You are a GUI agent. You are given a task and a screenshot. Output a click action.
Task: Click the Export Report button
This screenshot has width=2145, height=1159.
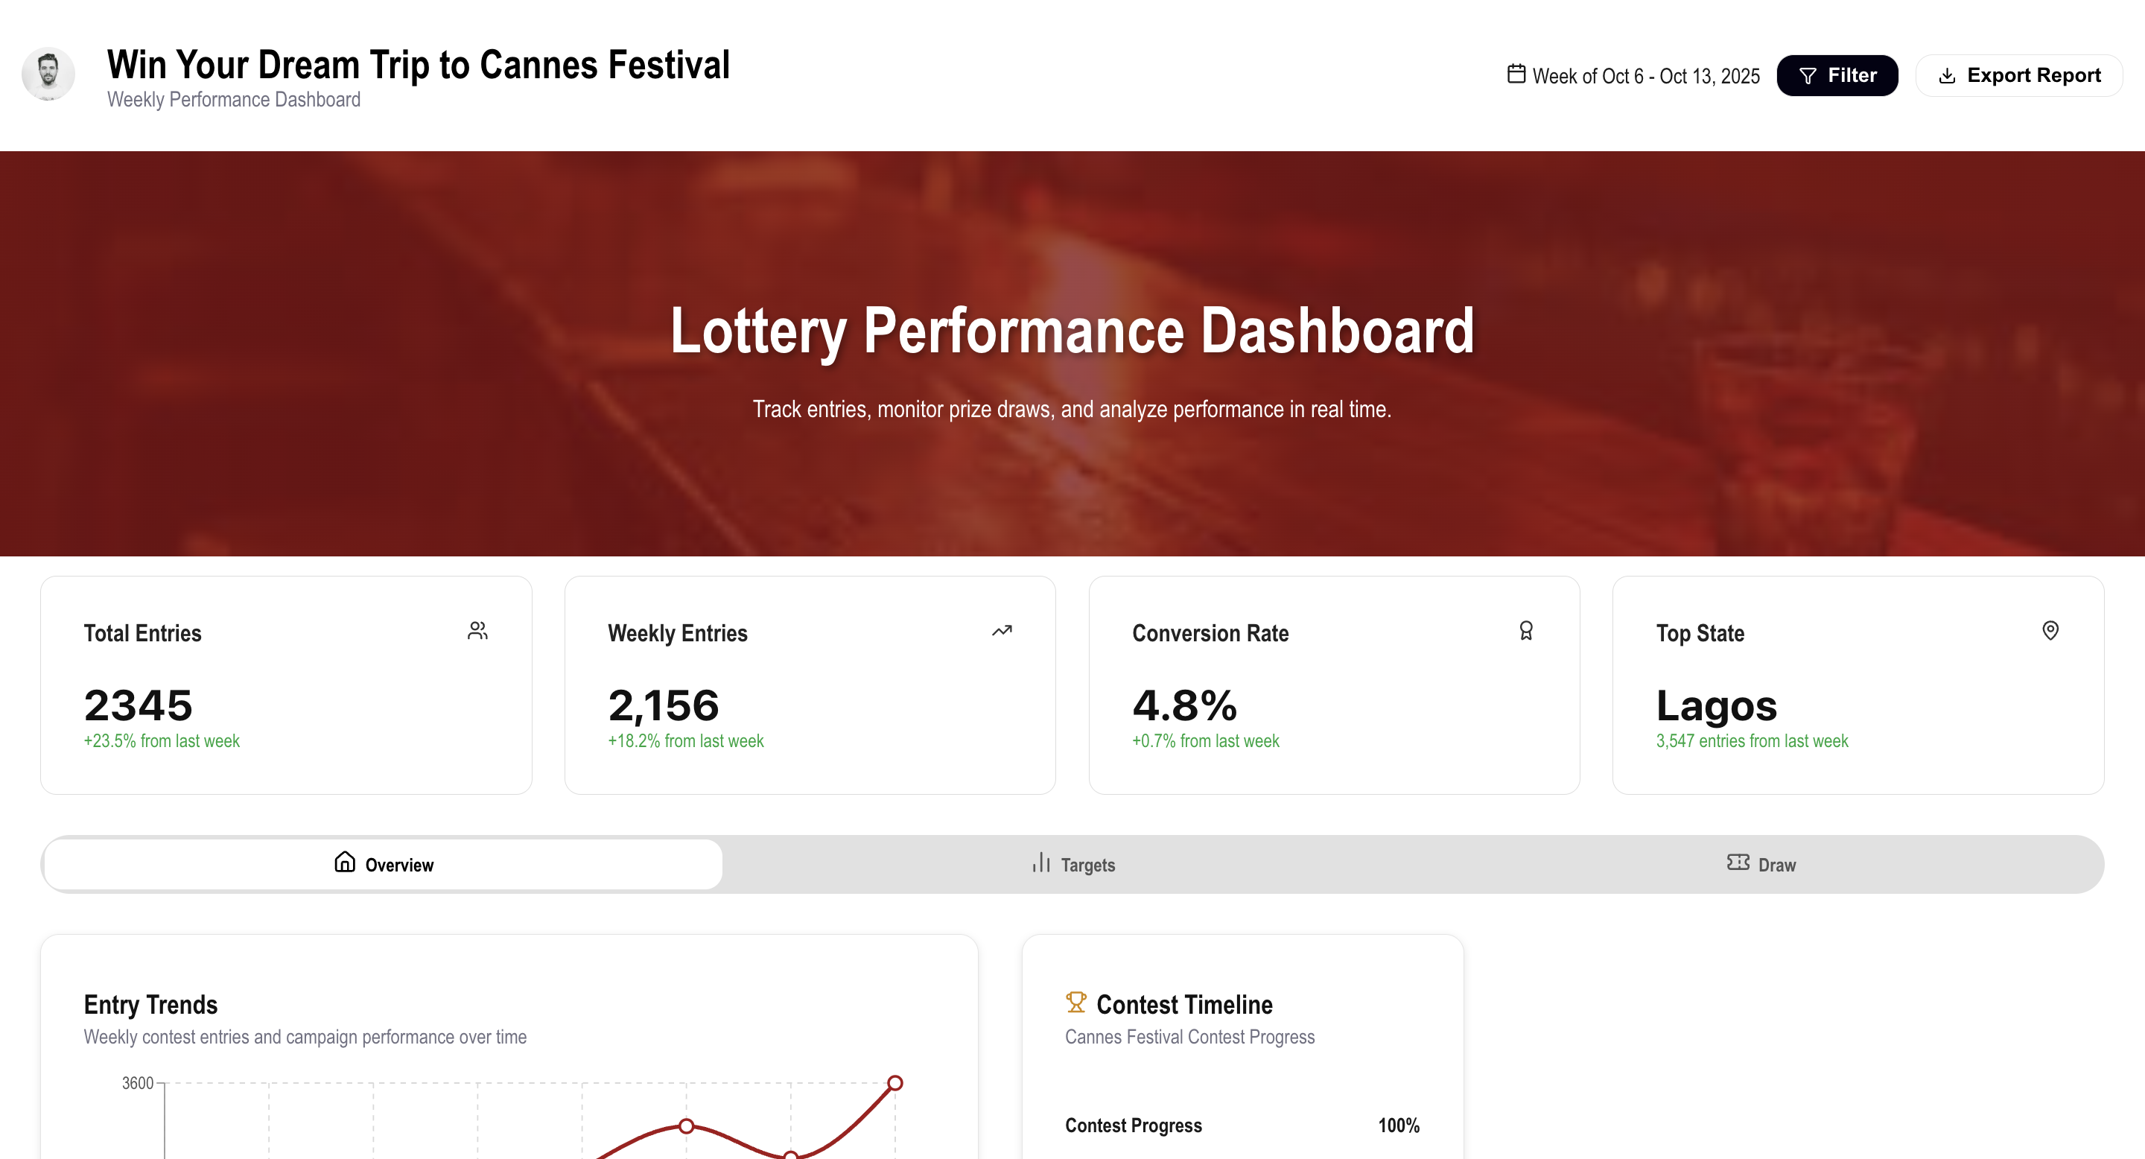pos(2018,76)
